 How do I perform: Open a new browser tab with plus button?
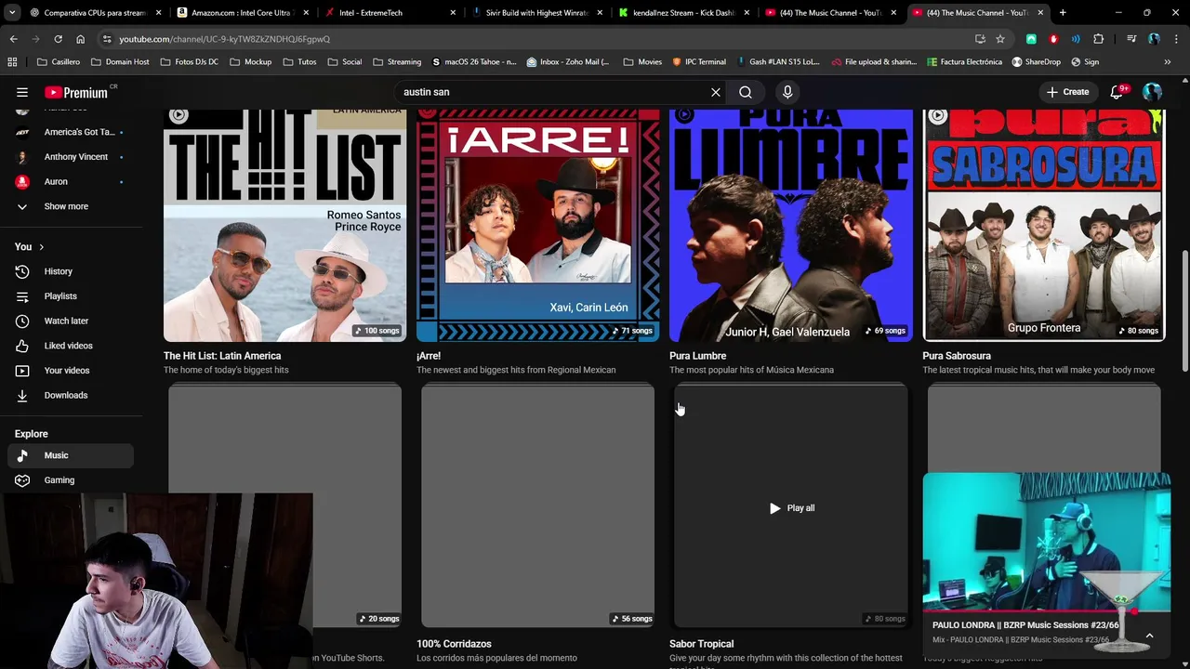[1063, 13]
